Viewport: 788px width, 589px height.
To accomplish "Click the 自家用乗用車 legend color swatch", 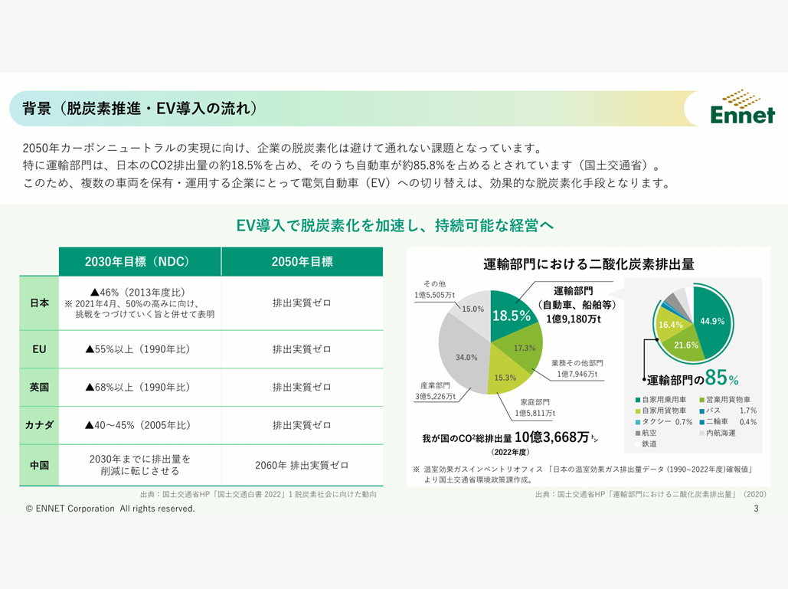I will 638,400.
